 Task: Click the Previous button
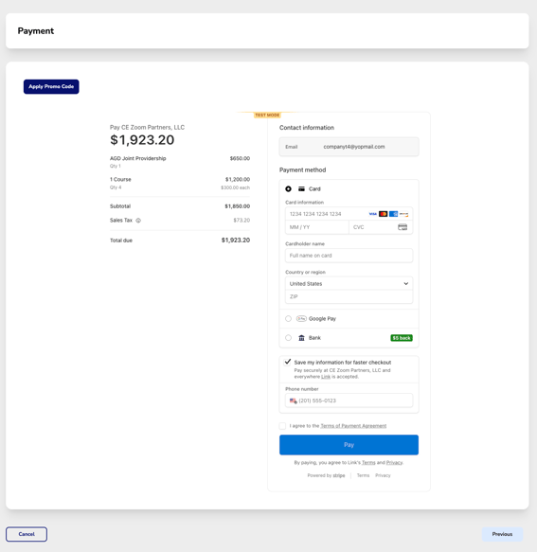[x=502, y=534]
